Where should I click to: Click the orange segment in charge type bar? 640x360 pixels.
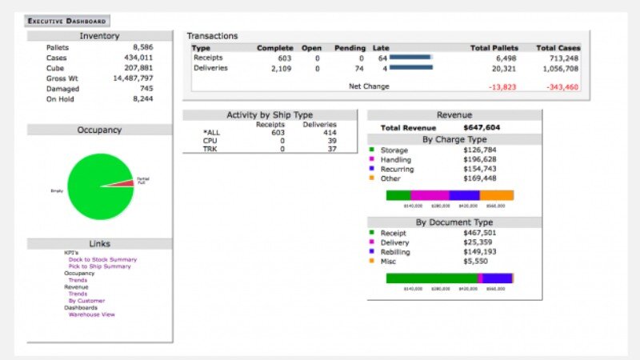click(496, 195)
